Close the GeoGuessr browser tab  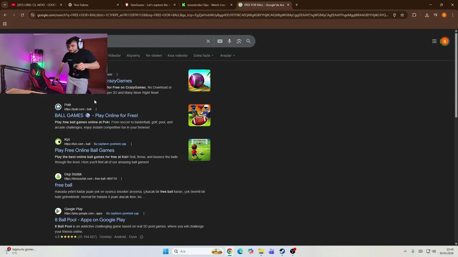pyautogui.click(x=174, y=5)
